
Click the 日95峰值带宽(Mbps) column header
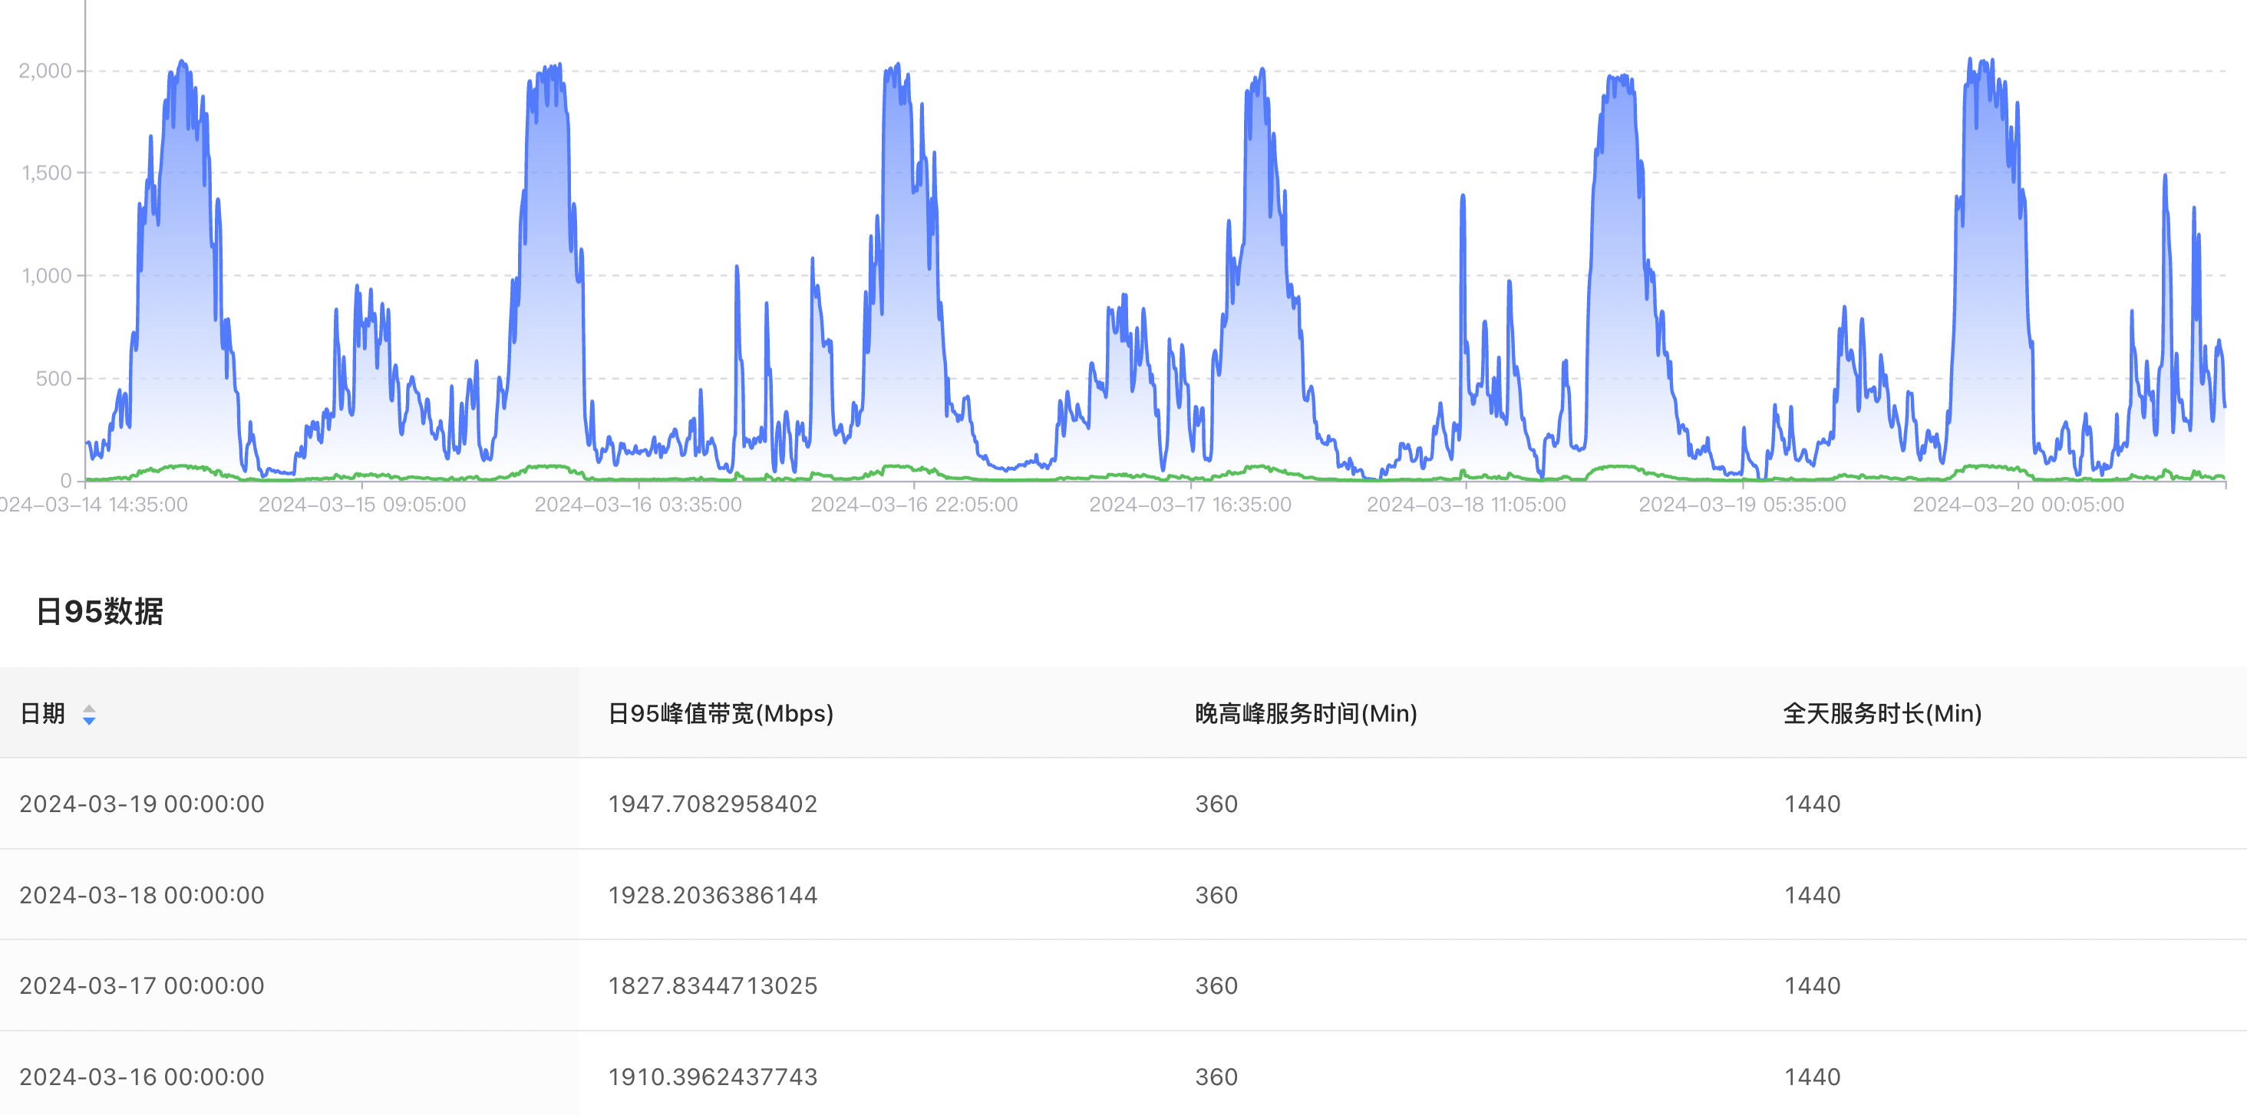pos(721,713)
